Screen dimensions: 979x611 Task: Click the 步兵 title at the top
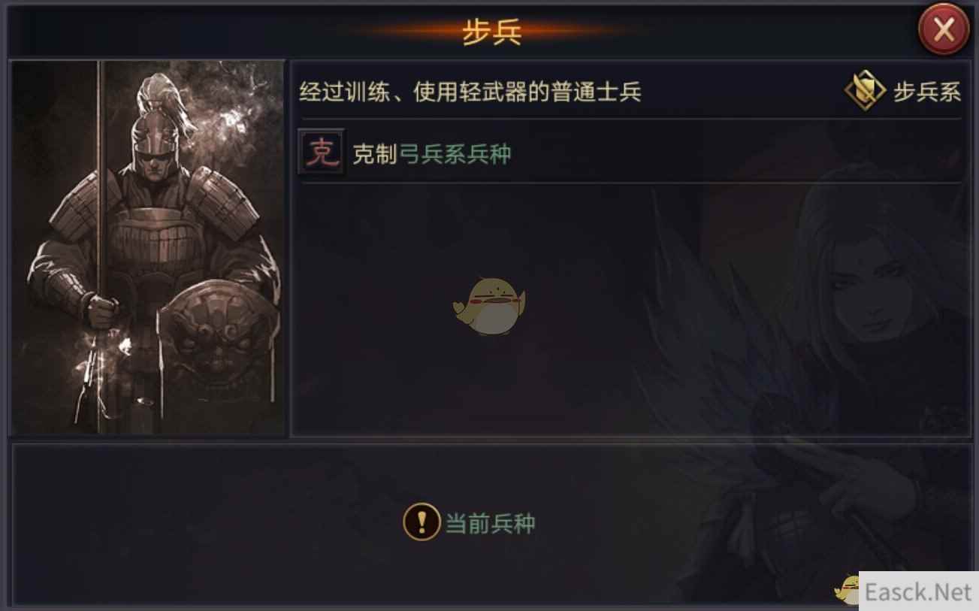(492, 32)
